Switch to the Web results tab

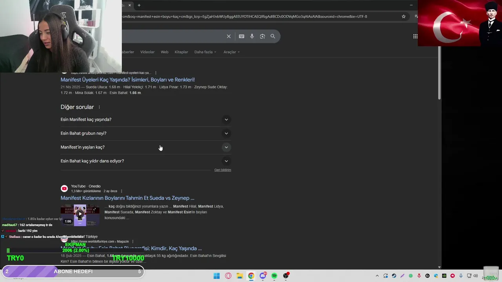(x=165, y=52)
